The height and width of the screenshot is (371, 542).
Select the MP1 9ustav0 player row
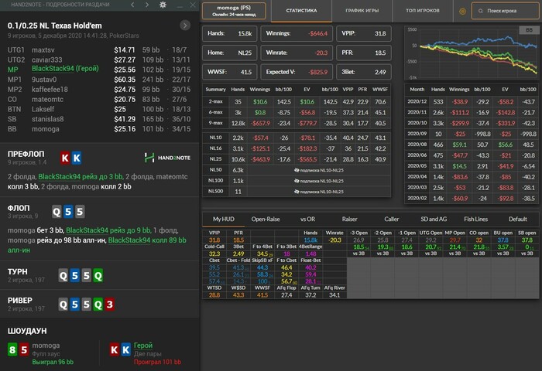[x=98, y=80]
